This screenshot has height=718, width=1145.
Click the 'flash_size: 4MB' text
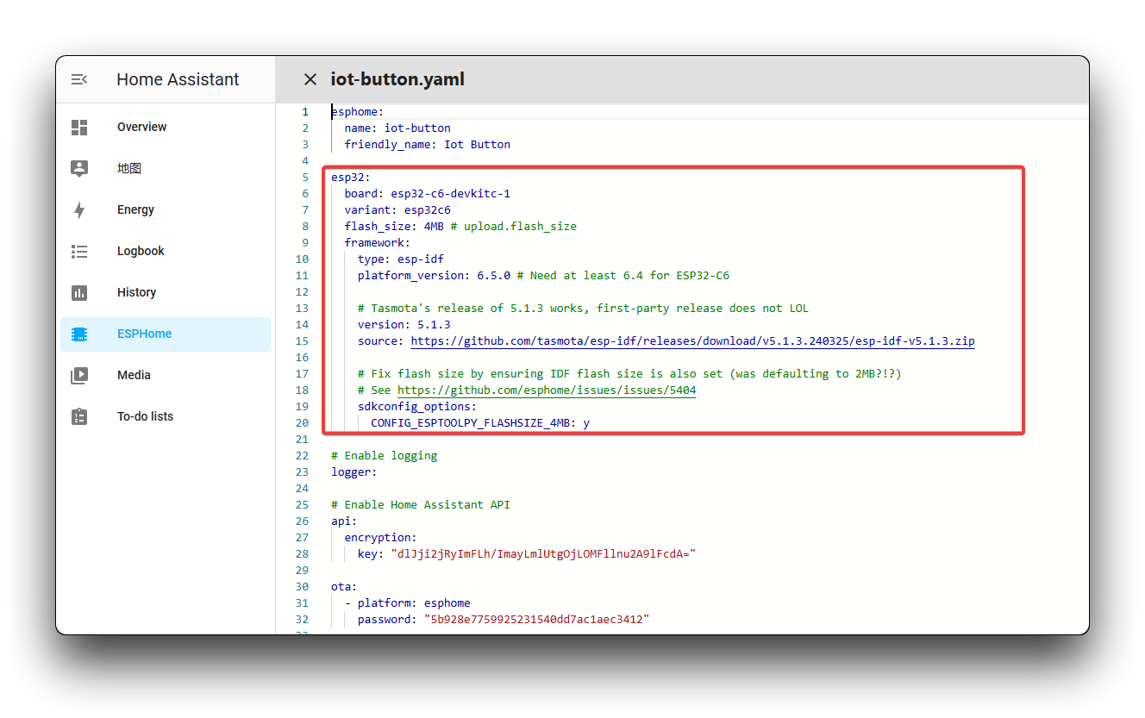[394, 226]
